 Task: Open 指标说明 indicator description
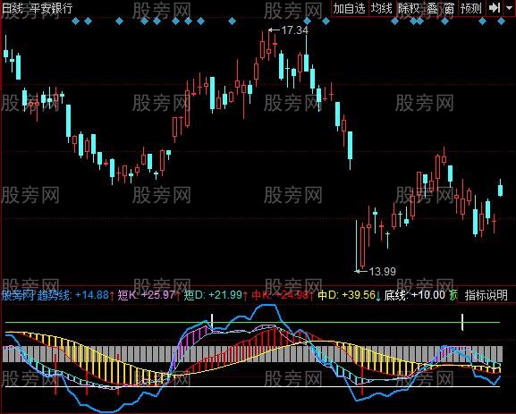pos(486,295)
